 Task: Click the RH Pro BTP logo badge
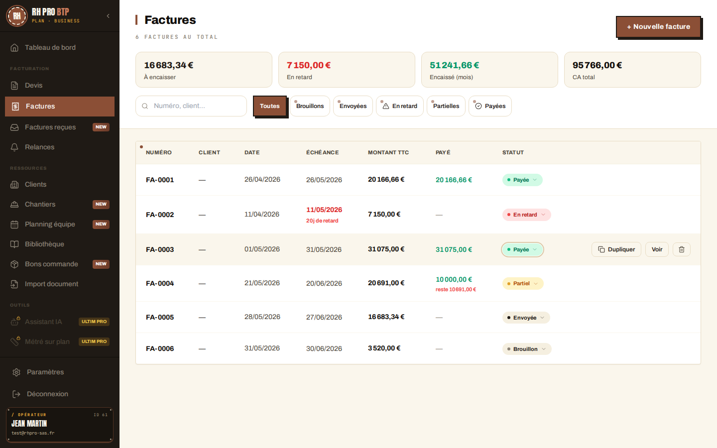pyautogui.click(x=16, y=16)
